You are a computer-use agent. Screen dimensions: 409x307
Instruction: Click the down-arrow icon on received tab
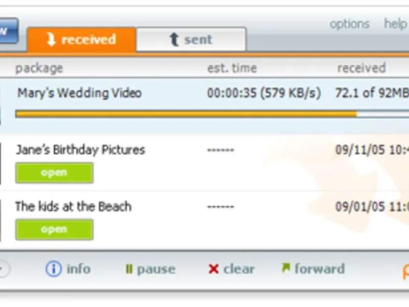[51, 40]
